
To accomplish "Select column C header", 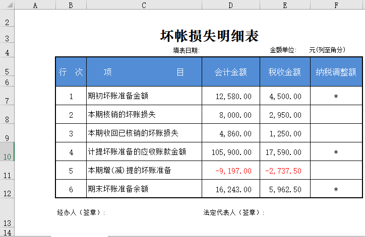I will point(144,5).
